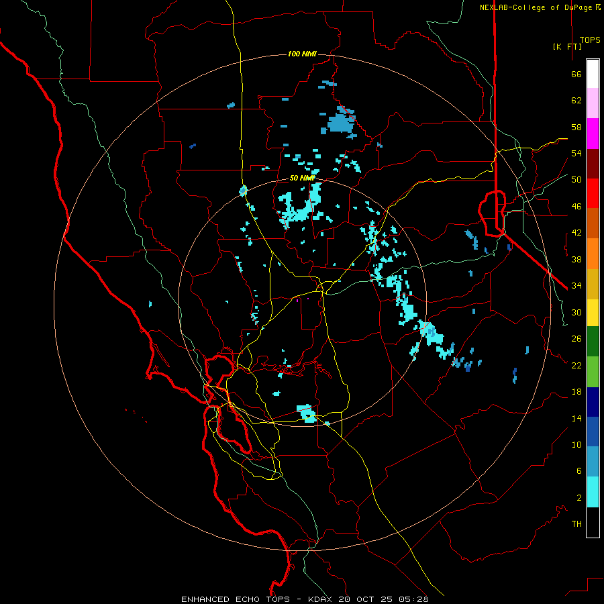The width and height of the screenshot is (604, 604).
Task: Click the 46 legend value
Action: 576,207
